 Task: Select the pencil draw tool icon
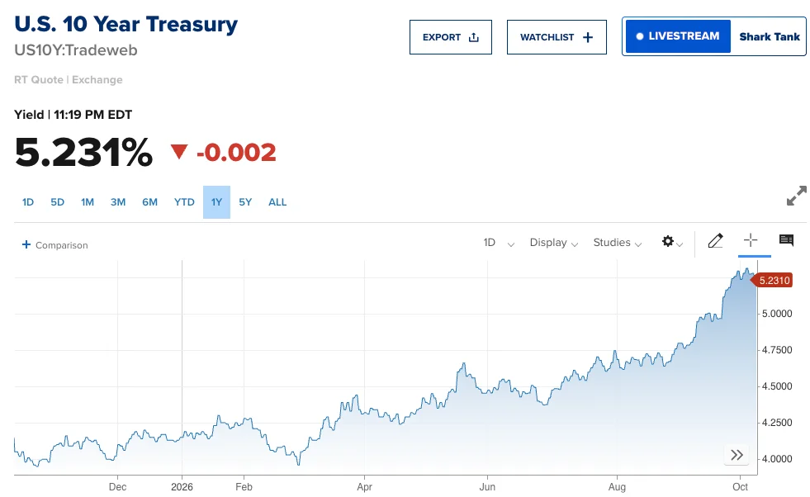[716, 241]
